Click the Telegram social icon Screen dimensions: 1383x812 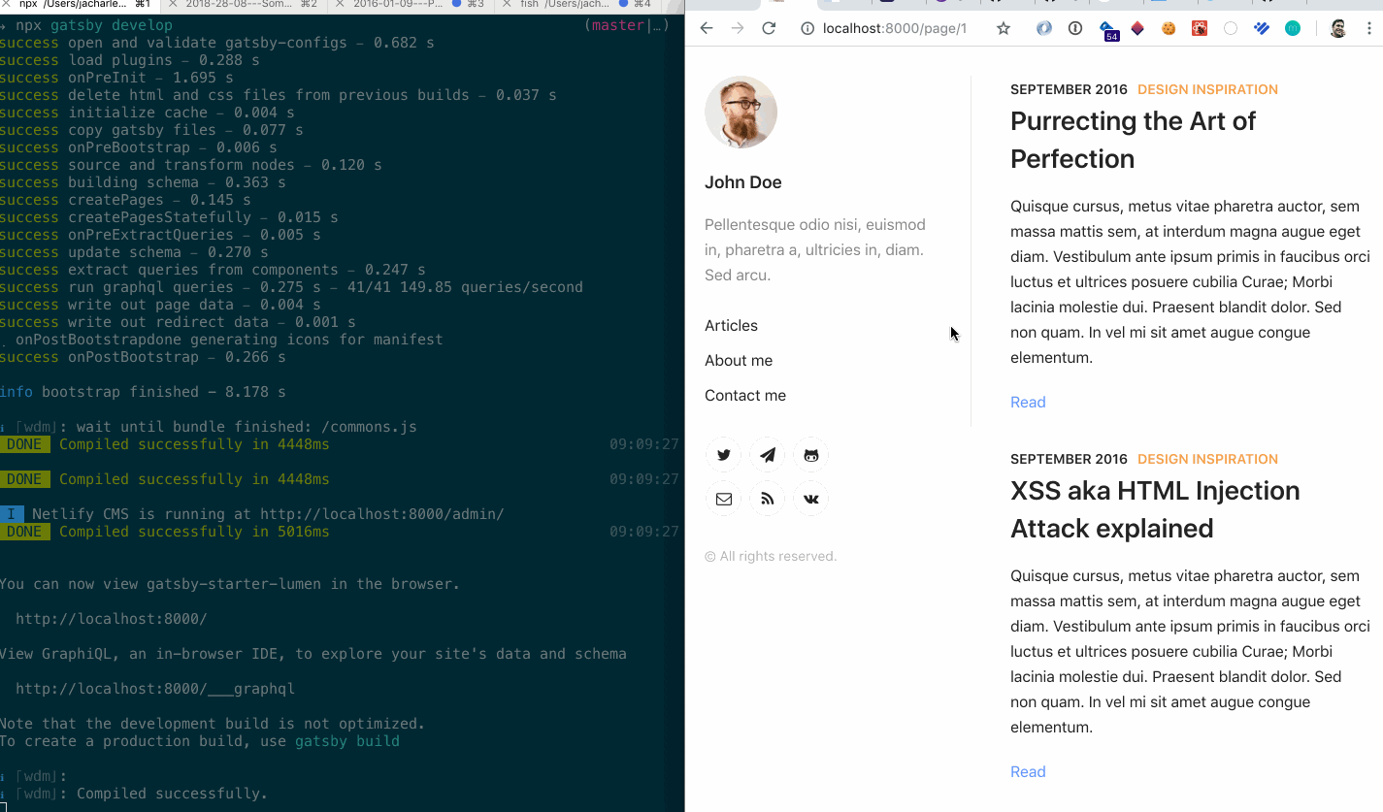coord(767,454)
